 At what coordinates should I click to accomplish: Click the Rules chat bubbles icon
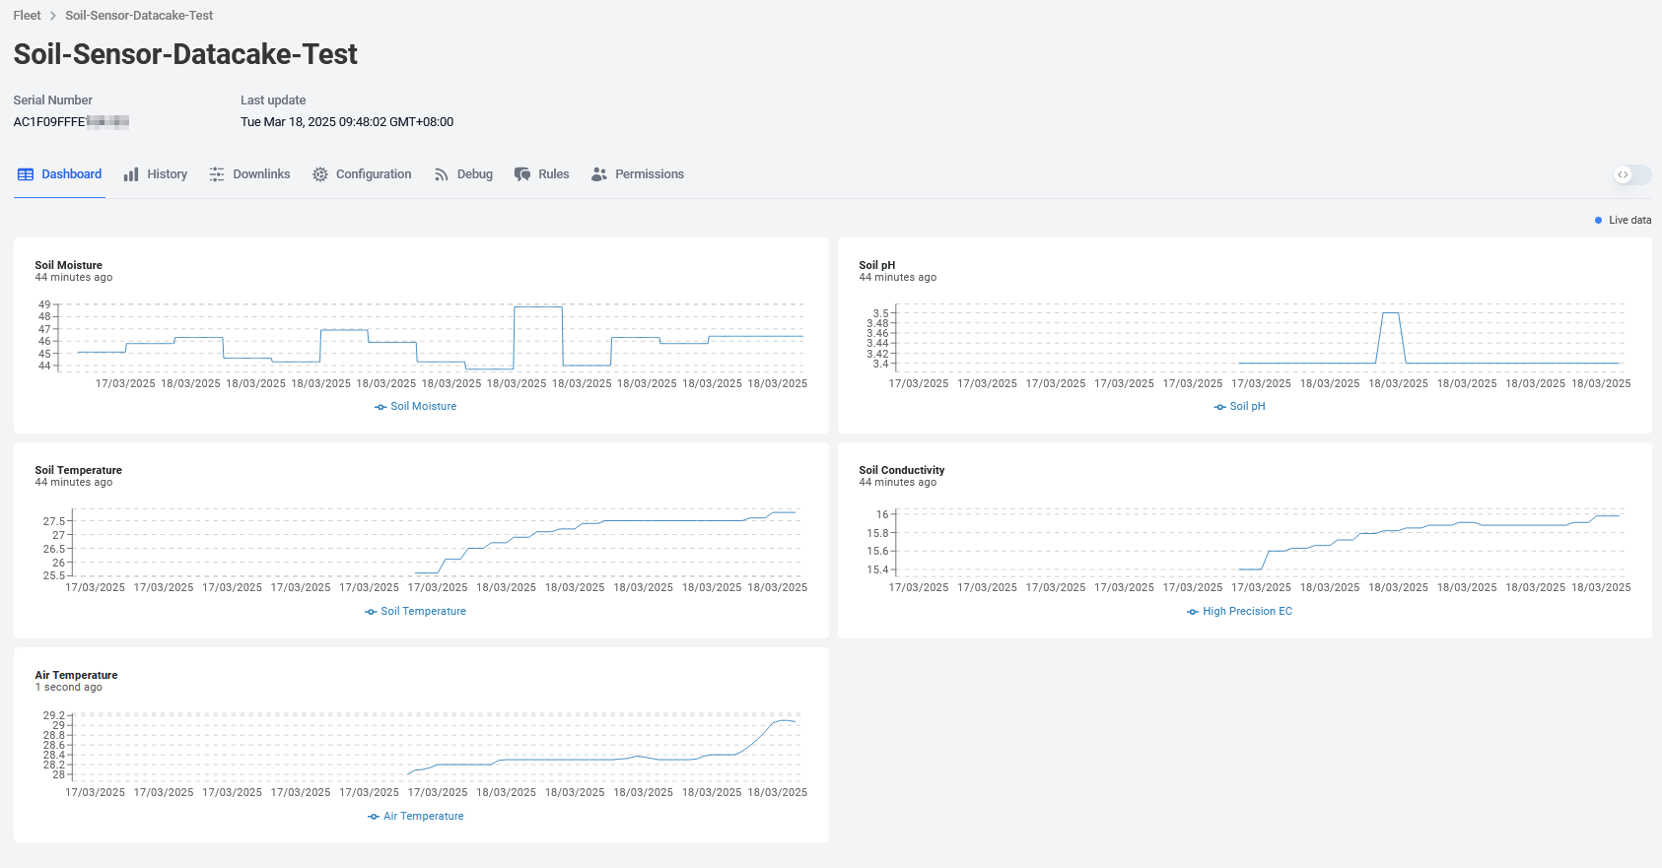point(522,174)
